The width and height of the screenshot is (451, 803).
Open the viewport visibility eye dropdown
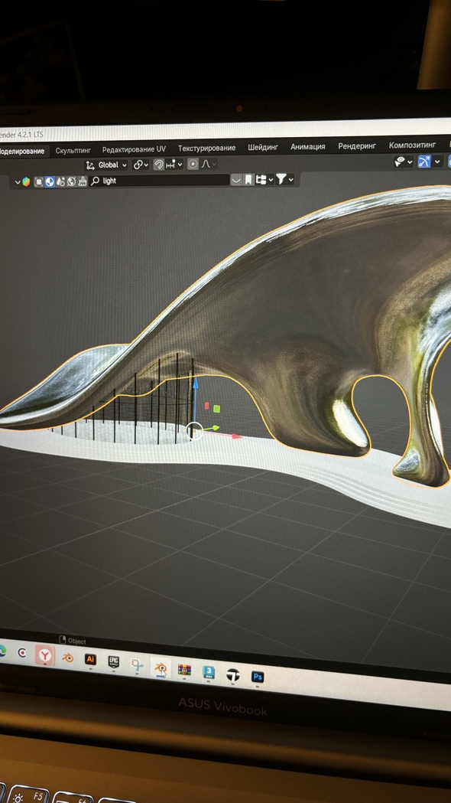tap(403, 162)
